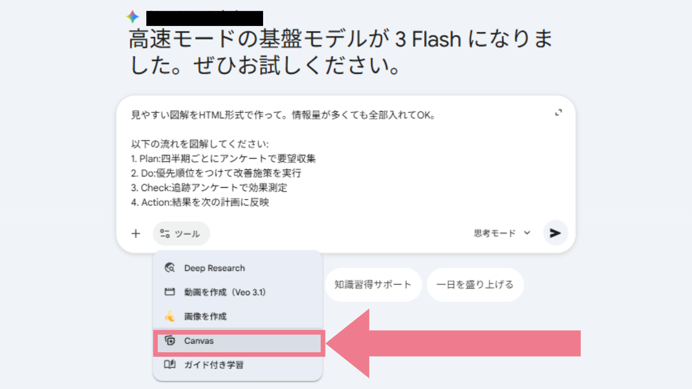Click the guided learning book icon
The image size is (692, 389).
click(170, 365)
